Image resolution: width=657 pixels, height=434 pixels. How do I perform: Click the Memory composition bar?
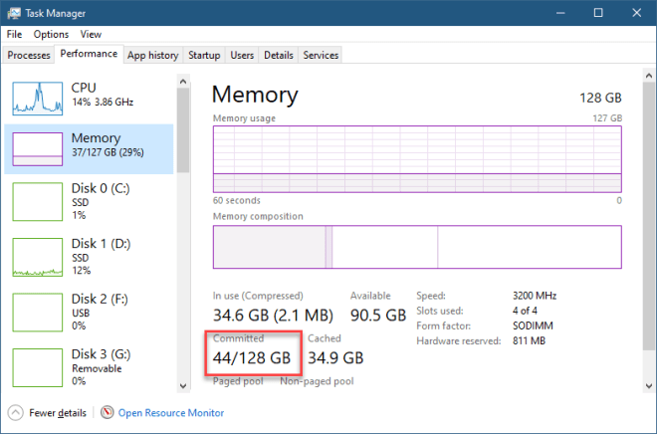[x=417, y=246]
